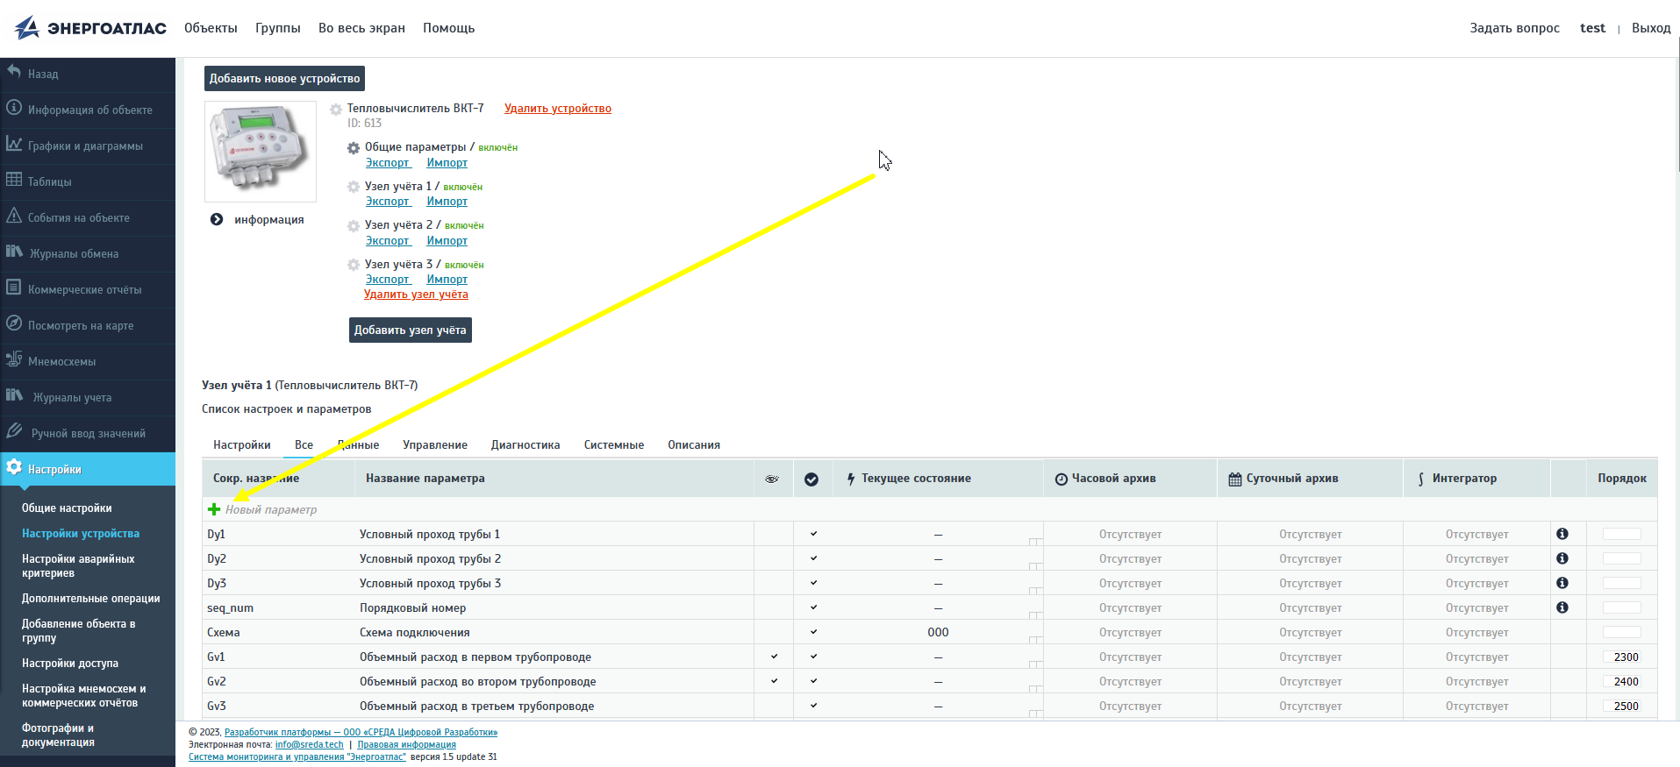Open Посмотреть на карте in sidebar
Screen dimensions: 1680x767
click(81, 325)
